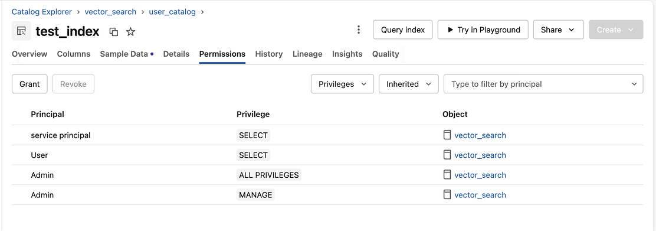
Task: Click Try in Playground button
Action: (483, 30)
